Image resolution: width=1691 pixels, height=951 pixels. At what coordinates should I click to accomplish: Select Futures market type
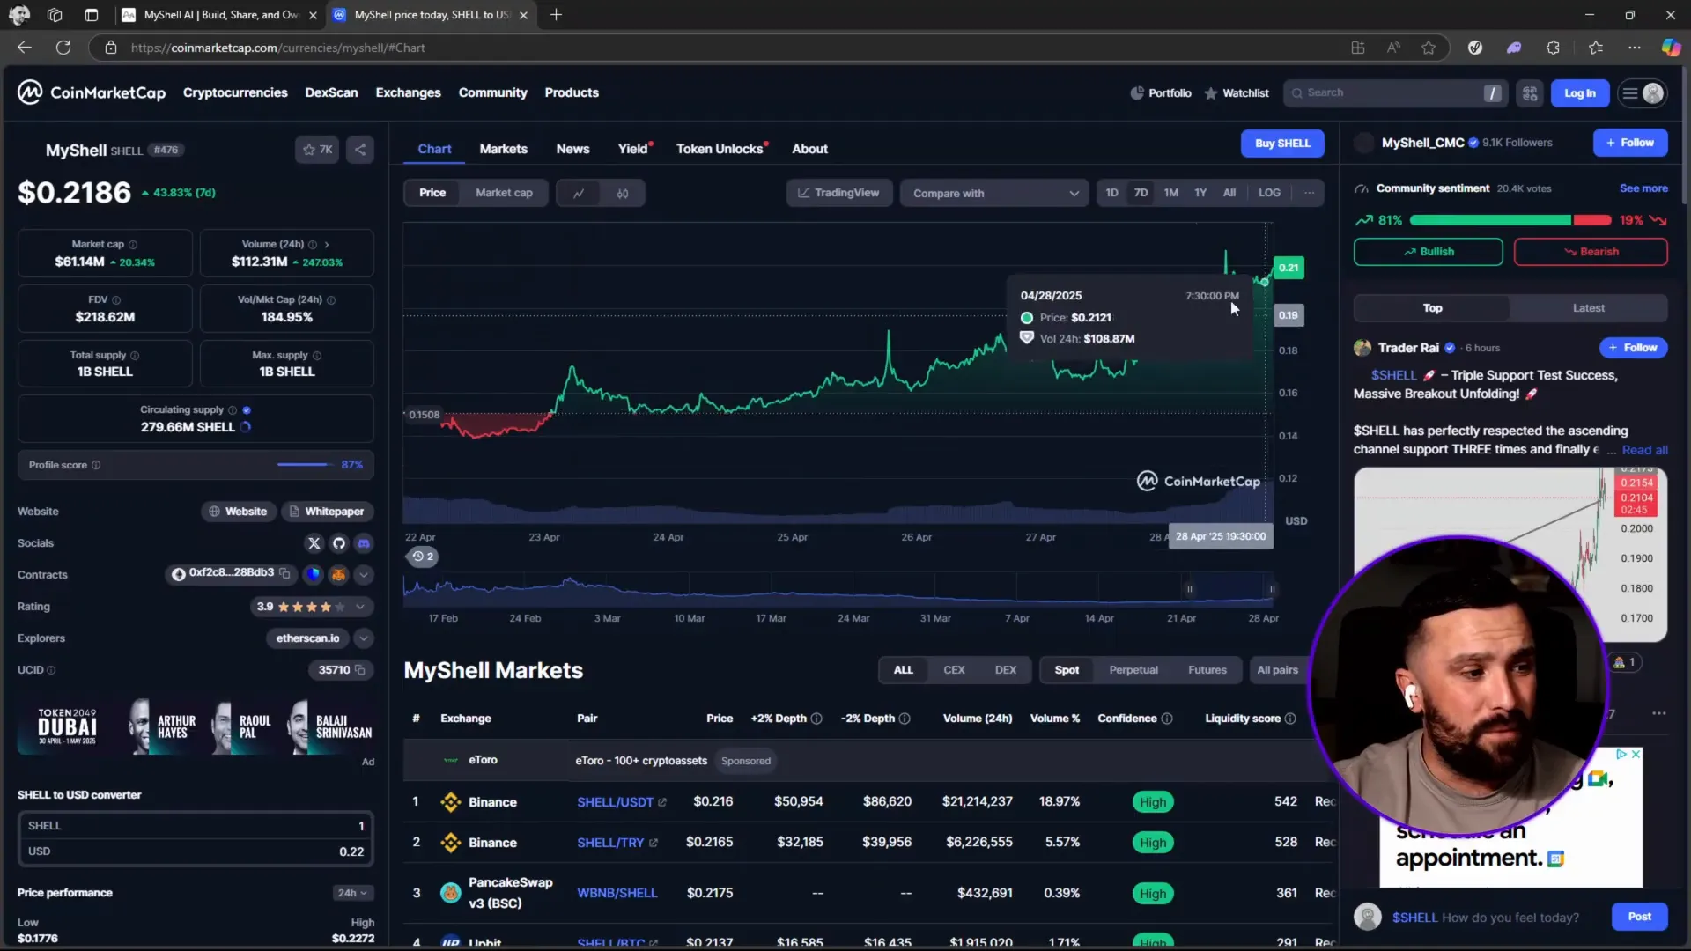coord(1207,670)
